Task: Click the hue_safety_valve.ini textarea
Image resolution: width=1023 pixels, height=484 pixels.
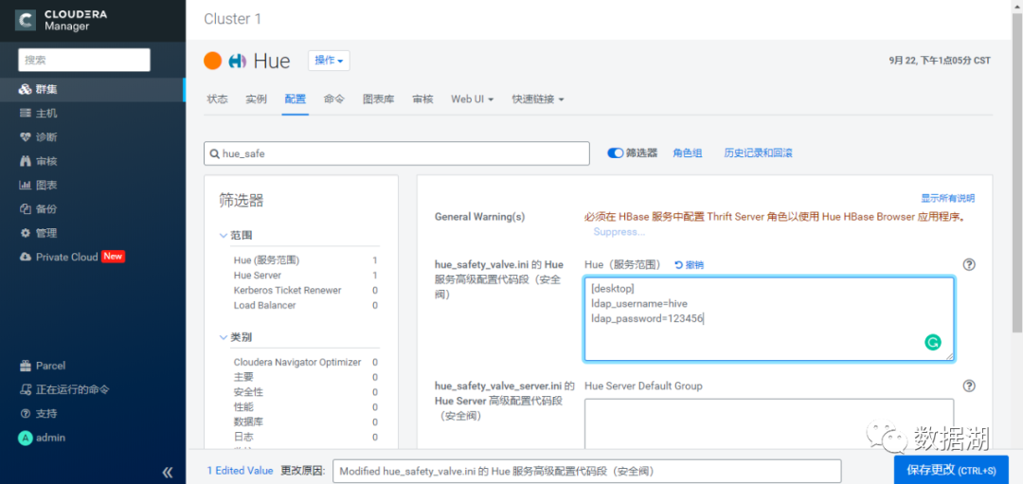Action: point(769,319)
